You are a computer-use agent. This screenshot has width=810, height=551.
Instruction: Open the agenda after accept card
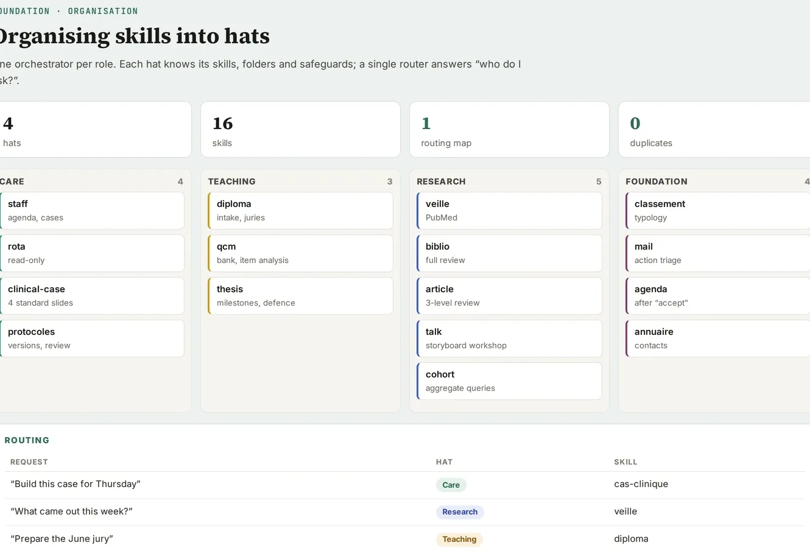point(717,296)
